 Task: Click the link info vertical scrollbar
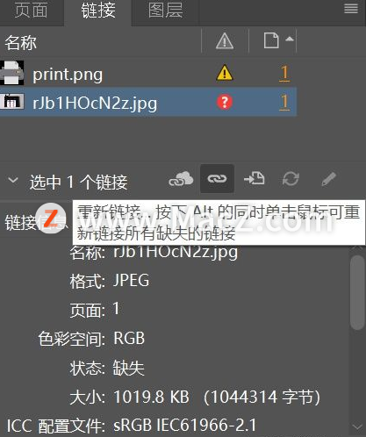(x=357, y=292)
